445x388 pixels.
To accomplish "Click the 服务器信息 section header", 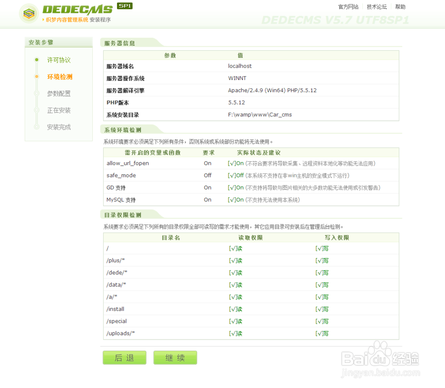I will pos(121,42).
